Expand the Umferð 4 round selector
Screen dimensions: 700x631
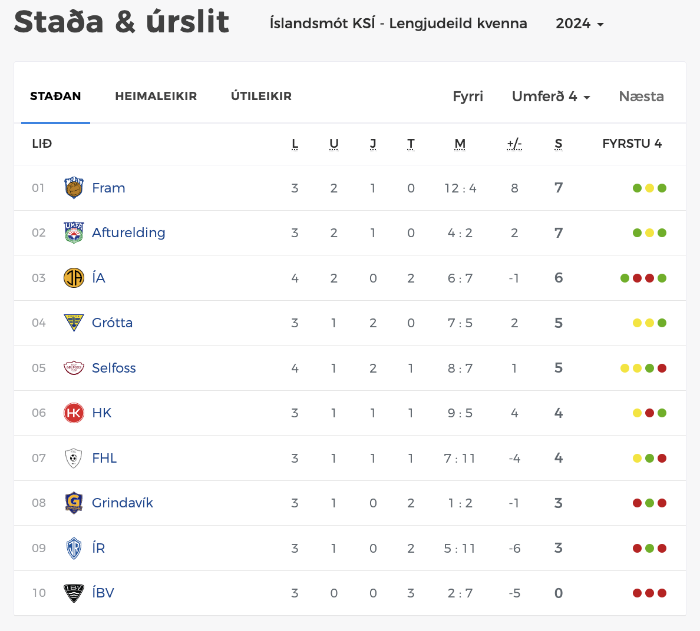point(550,97)
